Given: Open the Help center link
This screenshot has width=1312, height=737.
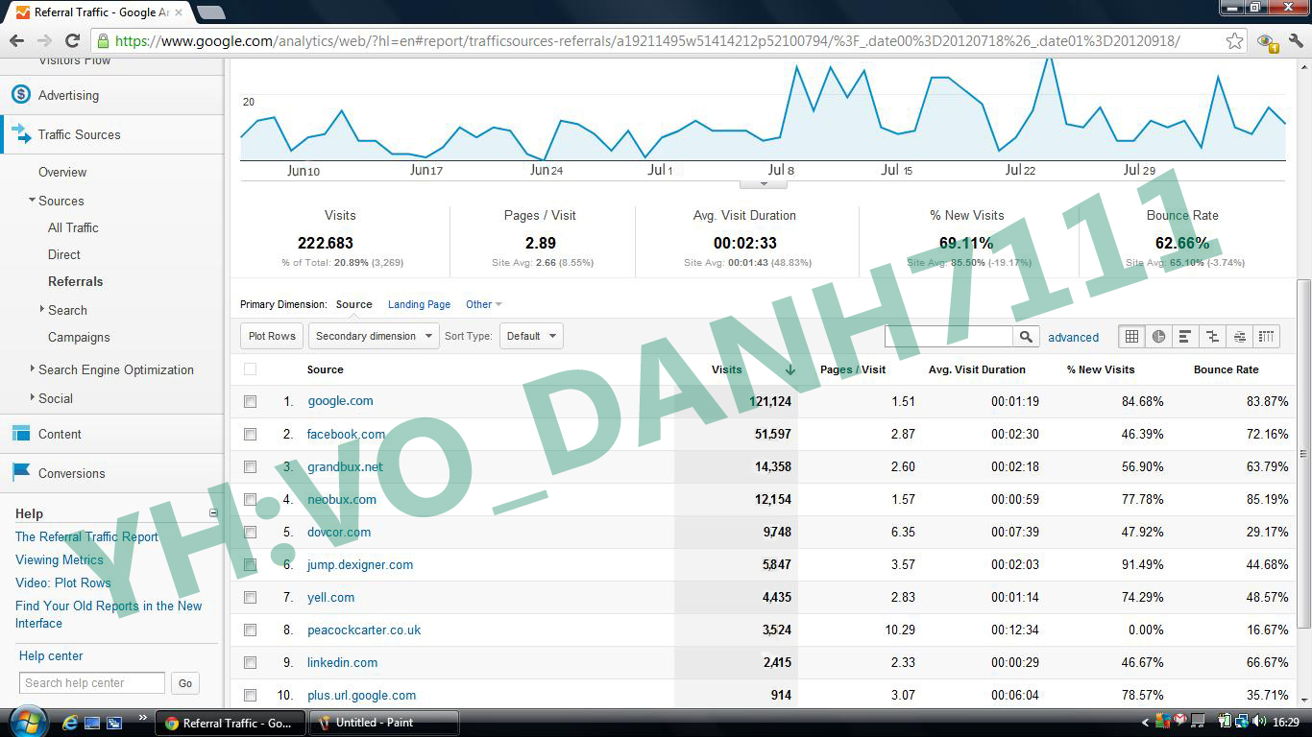Looking at the screenshot, I should [x=51, y=655].
